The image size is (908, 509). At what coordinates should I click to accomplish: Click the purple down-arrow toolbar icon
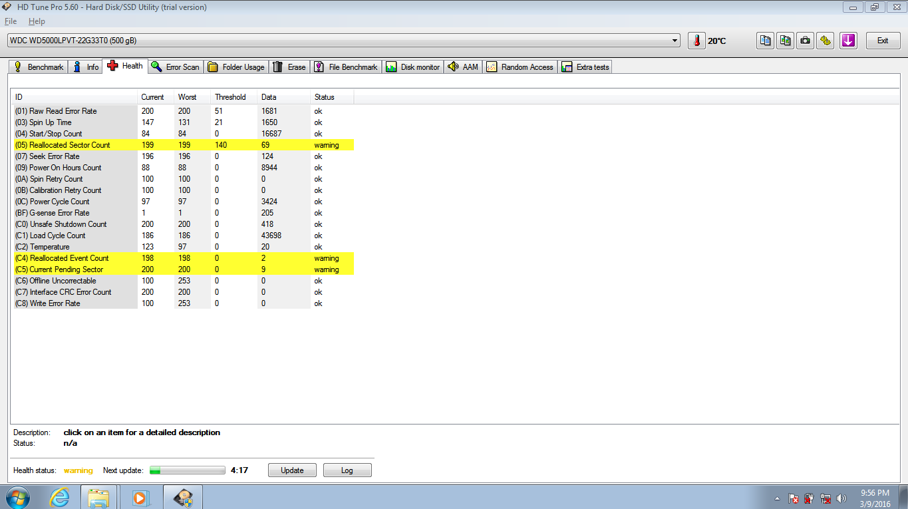(847, 41)
